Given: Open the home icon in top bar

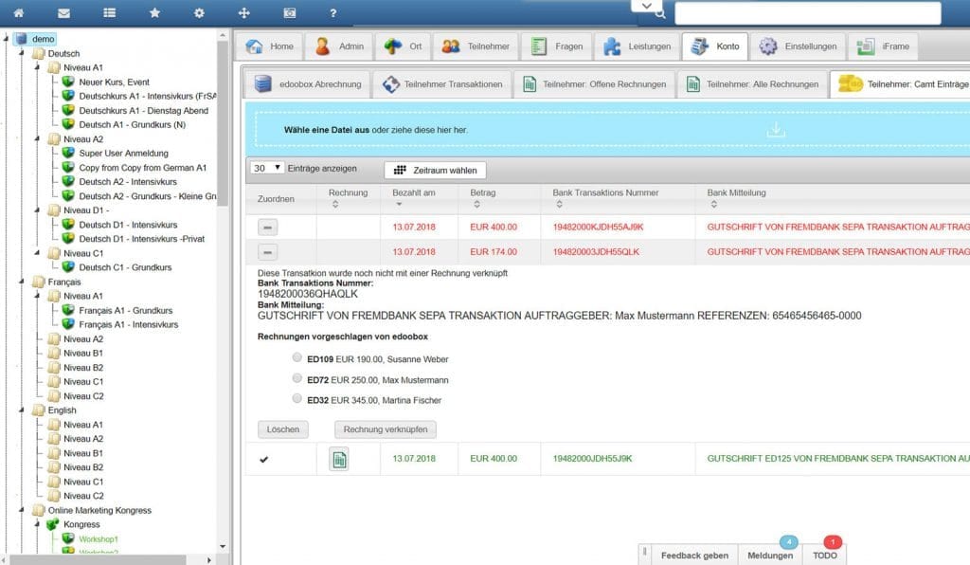Looking at the screenshot, I should [x=19, y=12].
